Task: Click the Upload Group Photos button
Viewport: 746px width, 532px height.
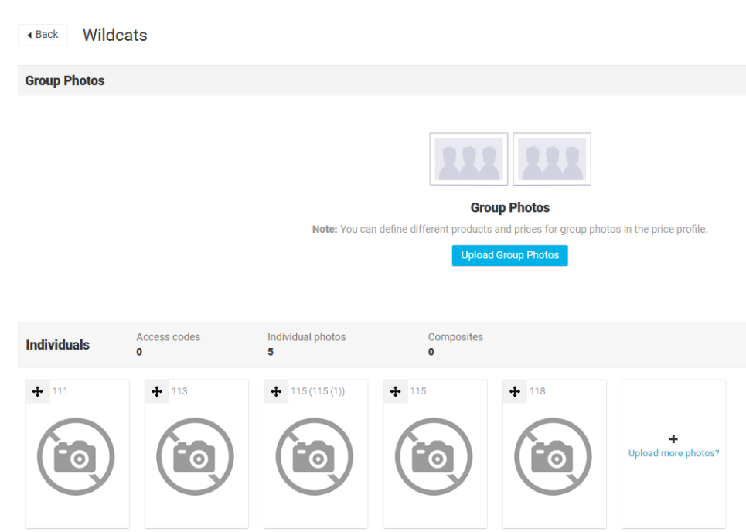Action: (x=510, y=255)
